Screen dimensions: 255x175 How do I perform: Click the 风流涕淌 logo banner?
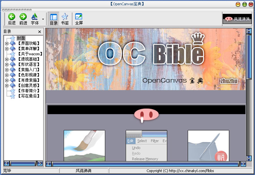pos(237,19)
